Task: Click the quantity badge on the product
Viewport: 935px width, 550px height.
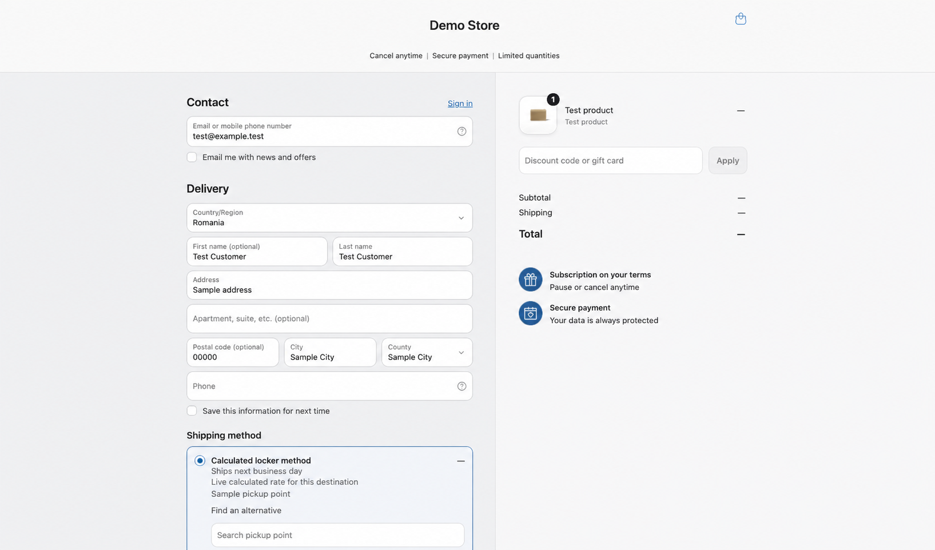Action: 553,99
